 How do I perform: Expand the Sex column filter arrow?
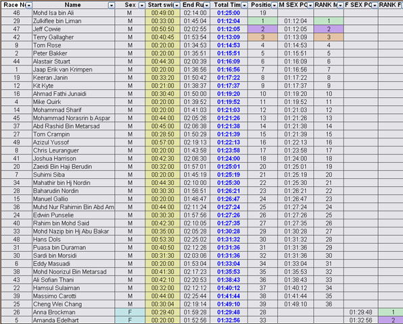[141, 5]
